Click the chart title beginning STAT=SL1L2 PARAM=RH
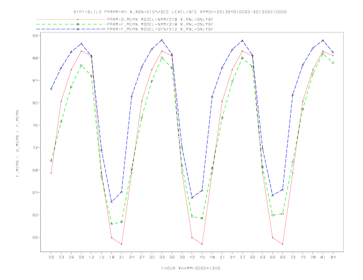This screenshot has width=363, height=280. 180,12
